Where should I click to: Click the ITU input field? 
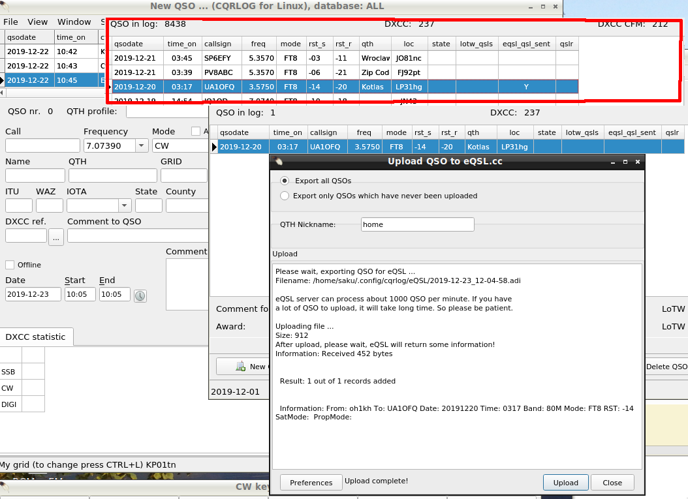(19, 205)
